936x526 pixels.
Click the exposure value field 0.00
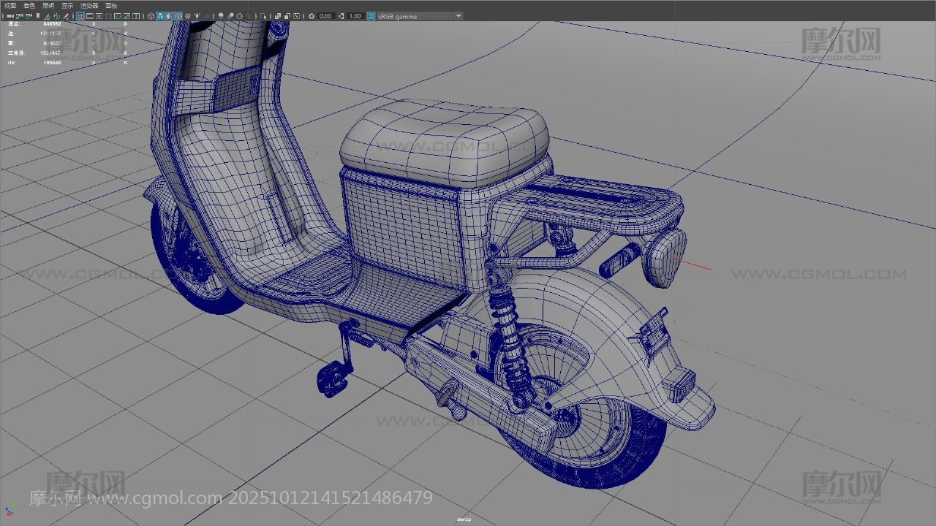click(x=325, y=16)
